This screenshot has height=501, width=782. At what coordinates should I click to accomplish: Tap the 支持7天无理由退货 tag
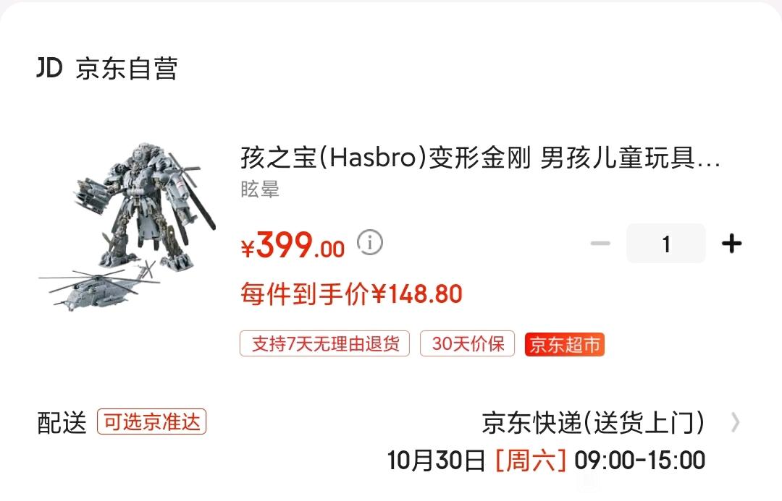[x=324, y=343]
